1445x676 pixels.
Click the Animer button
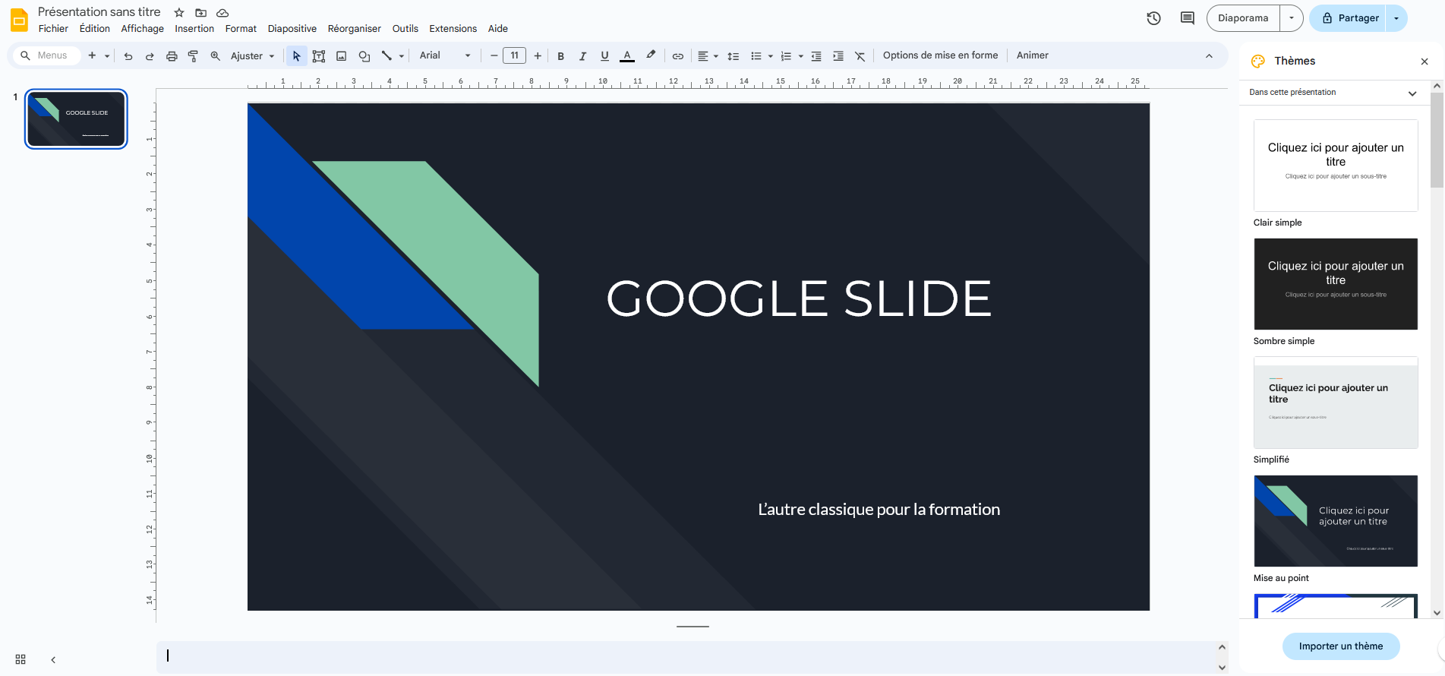coord(1033,55)
